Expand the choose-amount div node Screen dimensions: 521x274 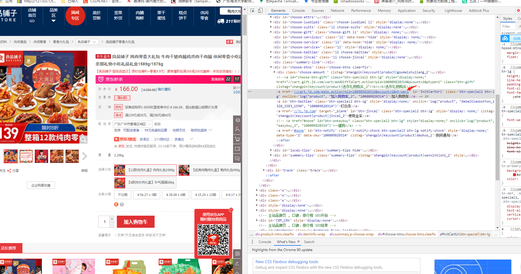[x=274, y=72]
